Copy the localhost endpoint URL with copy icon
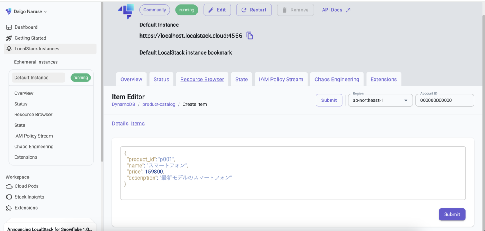Viewport: 485px width, 231px height. point(250,36)
